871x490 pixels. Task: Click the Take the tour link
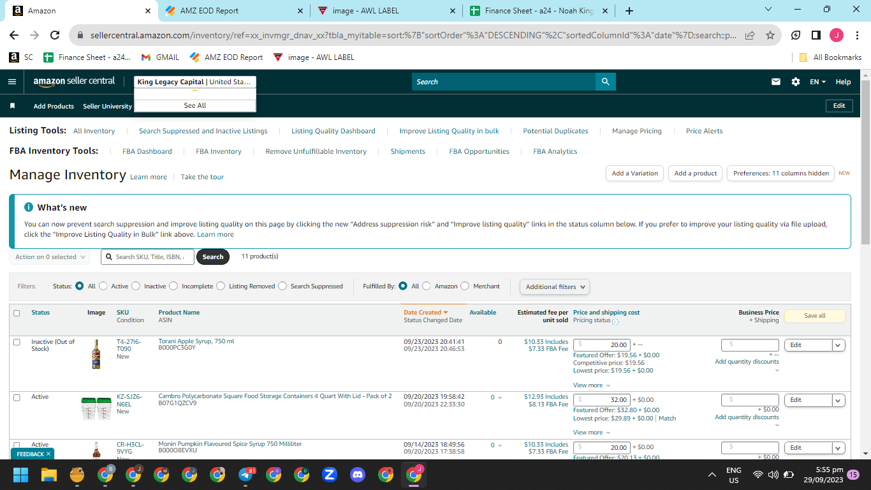tap(202, 177)
